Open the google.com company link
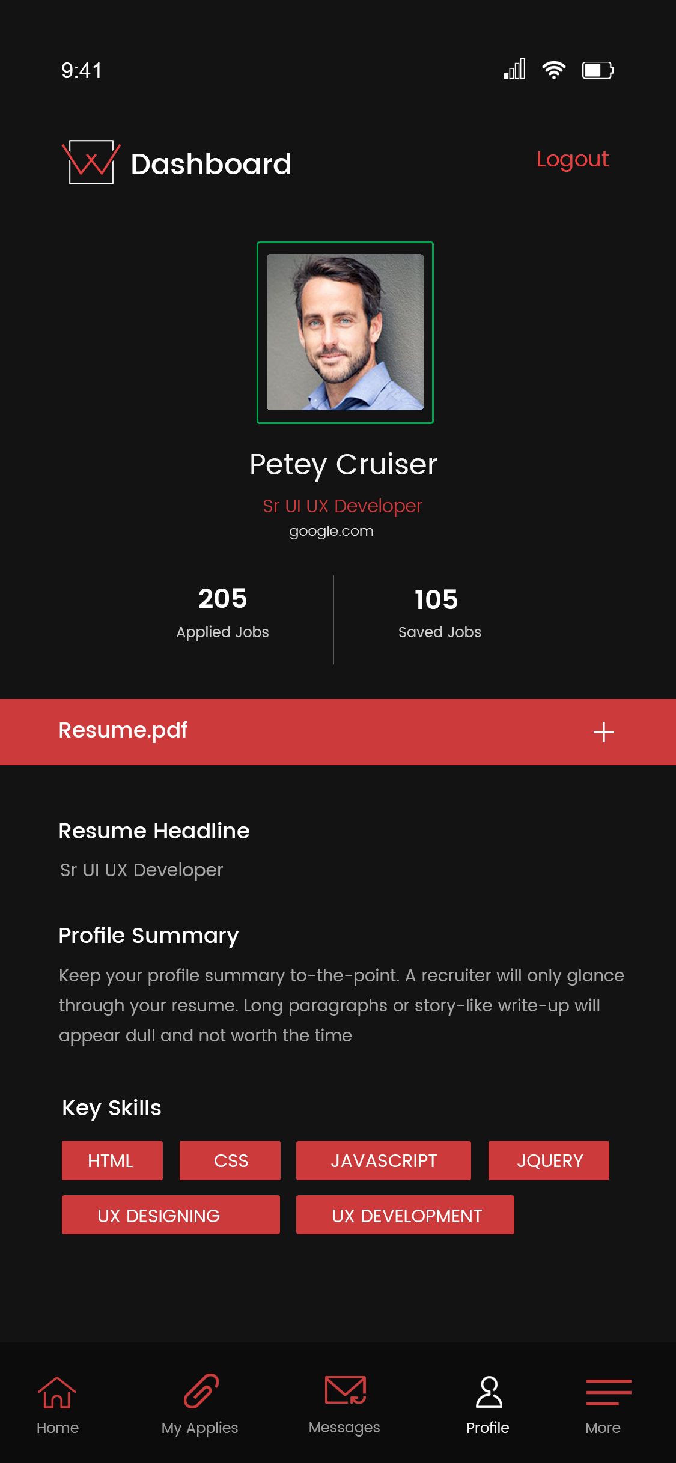The image size is (676, 1463). 331,531
